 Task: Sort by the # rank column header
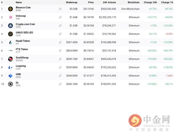(x=2, y=2)
